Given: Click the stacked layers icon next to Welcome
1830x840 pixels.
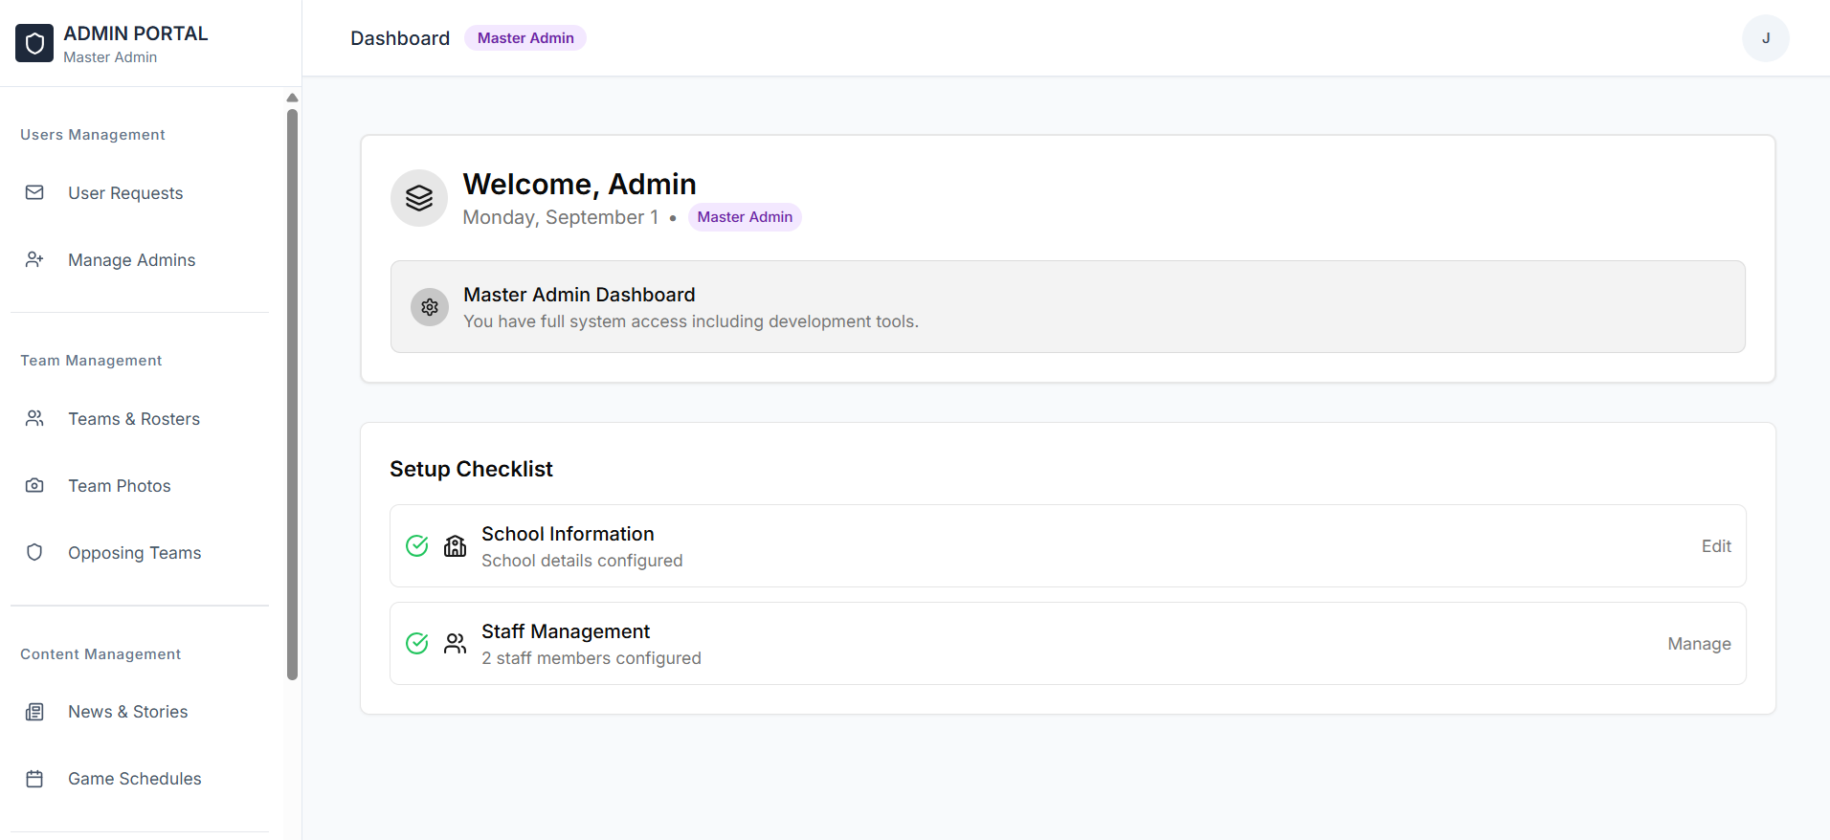Looking at the screenshot, I should [x=419, y=198].
